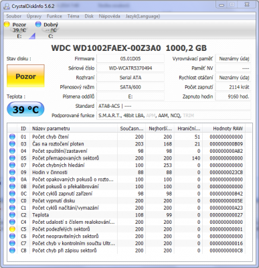The height and width of the screenshot is (268, 259).
Task: Click the Firmware field 05.01D05
Action: (x=131, y=59)
